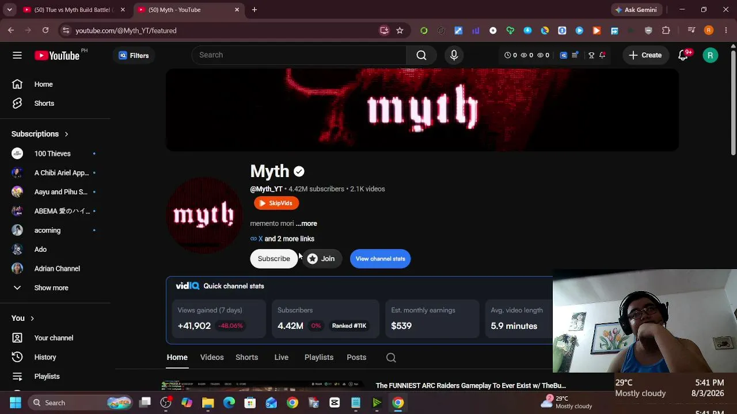The height and width of the screenshot is (414, 737).
Task: Click the install app icon in address bar
Action: pyautogui.click(x=384, y=30)
